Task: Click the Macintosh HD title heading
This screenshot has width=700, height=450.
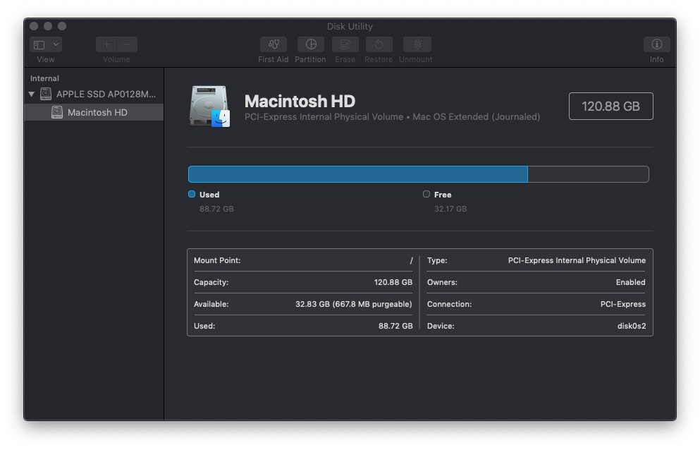Action: pos(300,102)
